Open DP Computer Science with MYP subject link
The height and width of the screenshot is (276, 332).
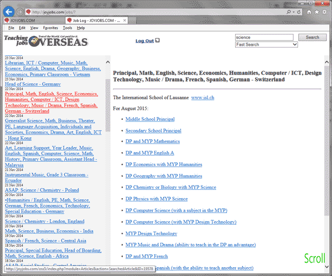point(176,210)
